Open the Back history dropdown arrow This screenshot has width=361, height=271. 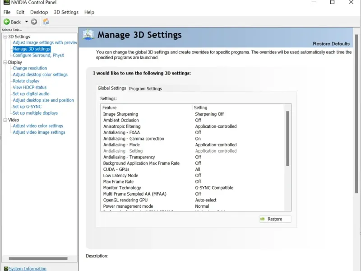tap(26, 22)
